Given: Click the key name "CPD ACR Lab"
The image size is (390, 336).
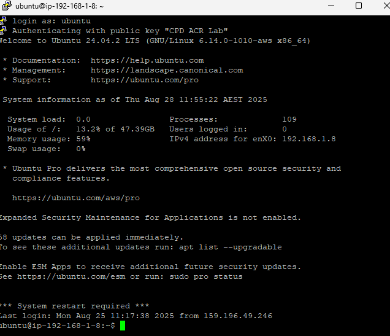Looking at the screenshot, I should coord(196,31).
